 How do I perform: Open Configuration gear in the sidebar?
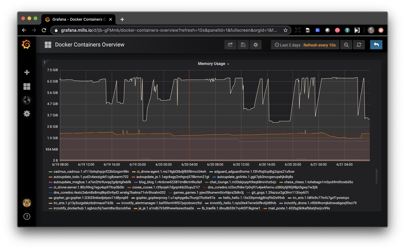[x=27, y=114]
